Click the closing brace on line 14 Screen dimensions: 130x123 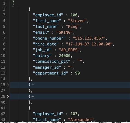point(30,79)
